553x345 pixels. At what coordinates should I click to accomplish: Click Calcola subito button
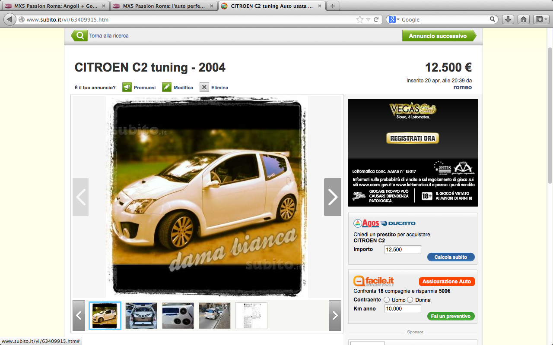[451, 257]
